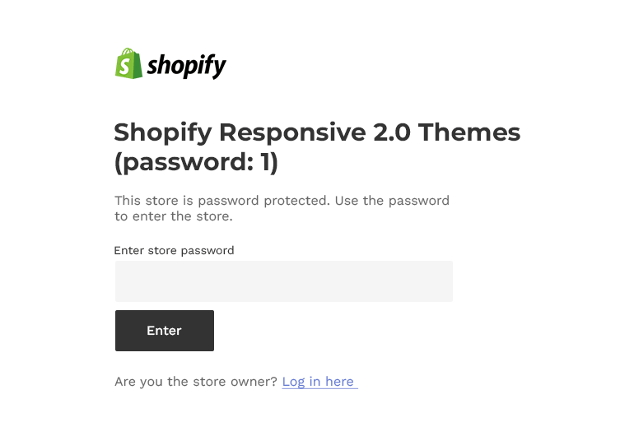Focus the store password input field
The width and height of the screenshot is (634, 436).
(x=283, y=281)
